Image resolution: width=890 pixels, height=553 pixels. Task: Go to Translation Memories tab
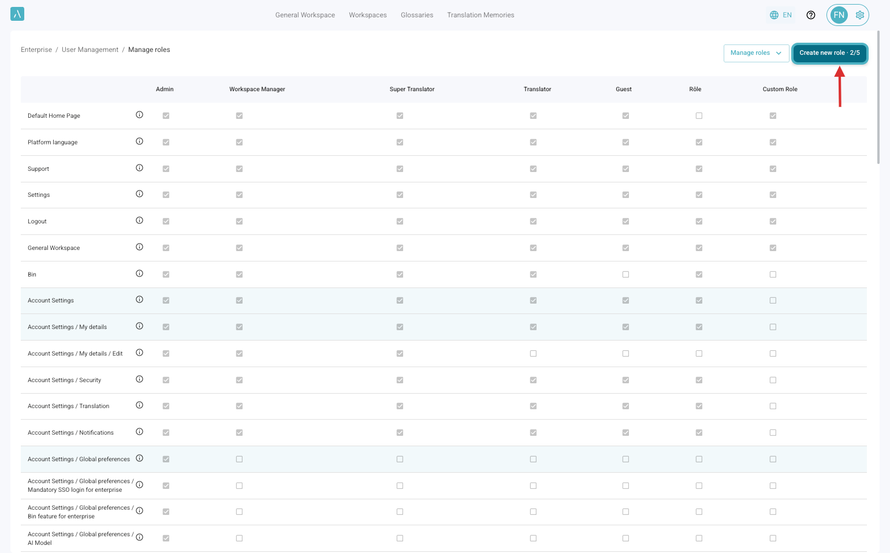[x=480, y=15]
